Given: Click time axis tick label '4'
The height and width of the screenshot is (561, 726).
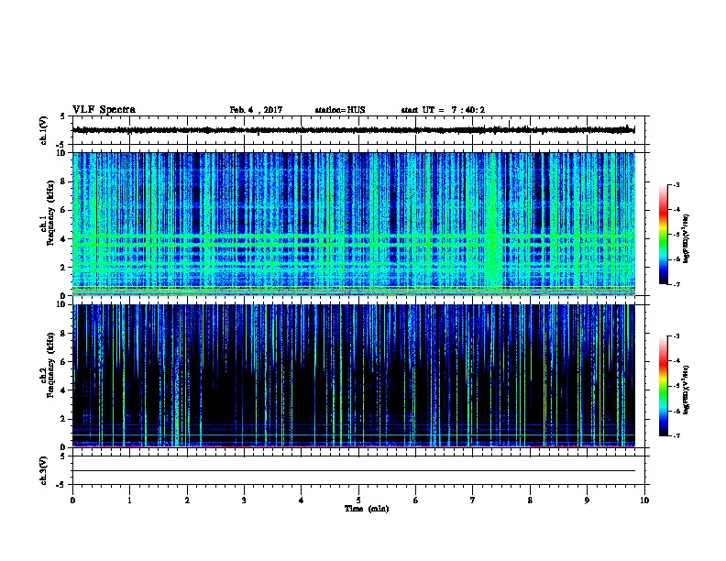Looking at the screenshot, I should tap(302, 500).
